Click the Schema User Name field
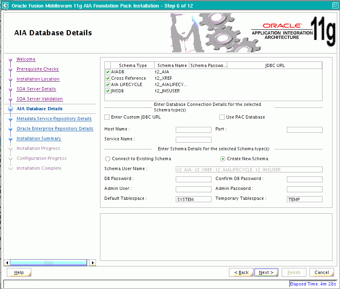 [249, 170]
